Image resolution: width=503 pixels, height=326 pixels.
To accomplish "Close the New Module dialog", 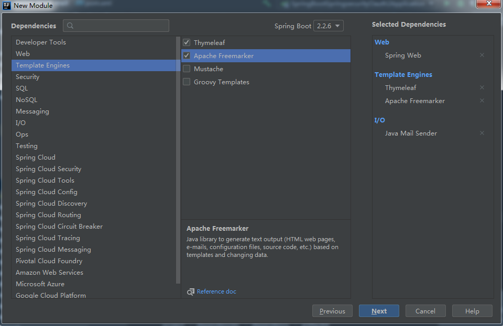I will 488,4.
